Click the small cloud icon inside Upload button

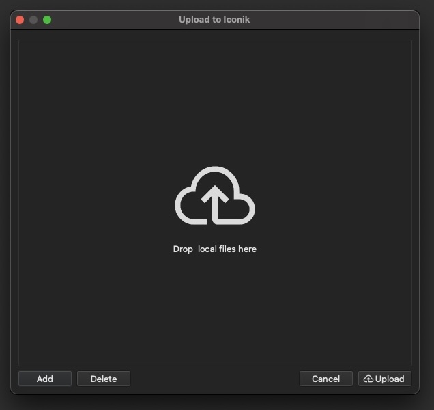368,379
